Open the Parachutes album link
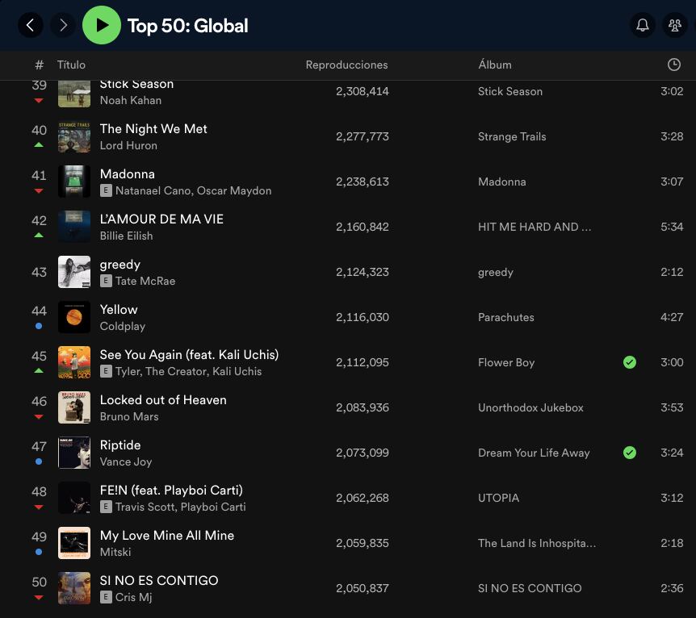 pos(506,317)
